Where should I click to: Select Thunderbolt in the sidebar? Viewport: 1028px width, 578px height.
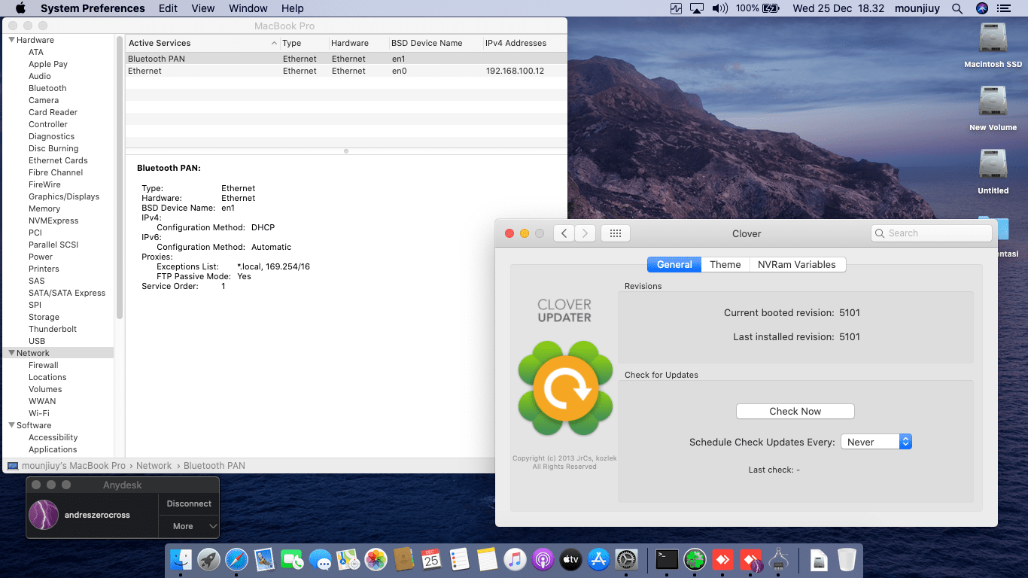tap(53, 329)
